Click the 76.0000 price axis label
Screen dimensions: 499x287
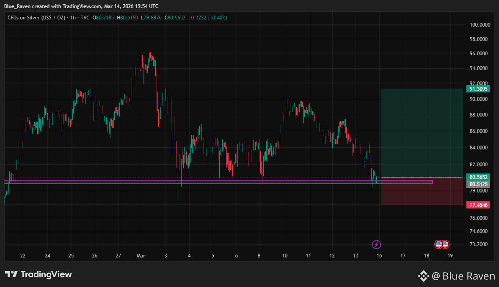479,218
